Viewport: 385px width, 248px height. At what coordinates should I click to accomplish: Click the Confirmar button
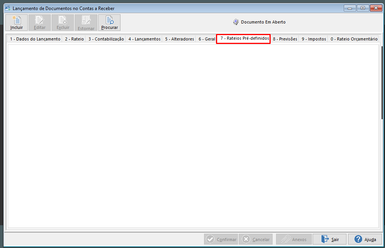pyautogui.click(x=221, y=240)
